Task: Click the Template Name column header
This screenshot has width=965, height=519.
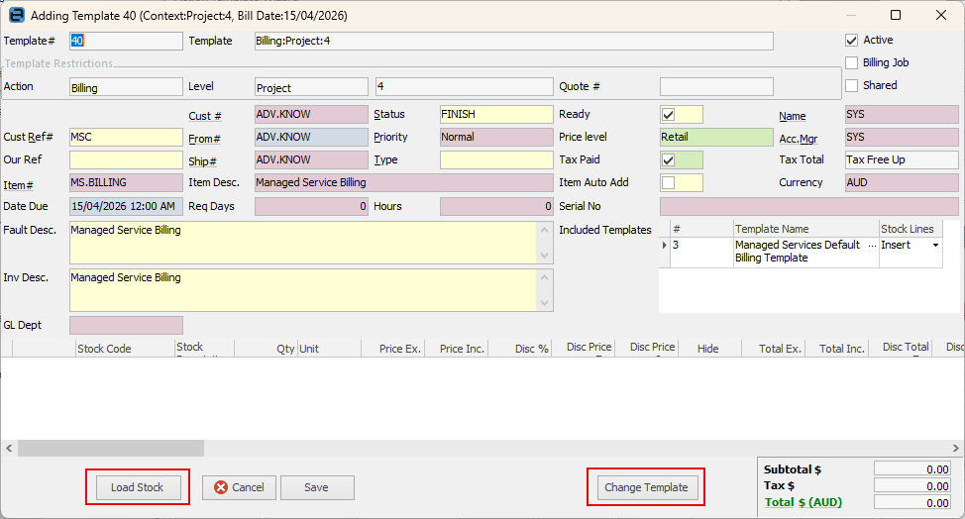Action: click(x=805, y=229)
